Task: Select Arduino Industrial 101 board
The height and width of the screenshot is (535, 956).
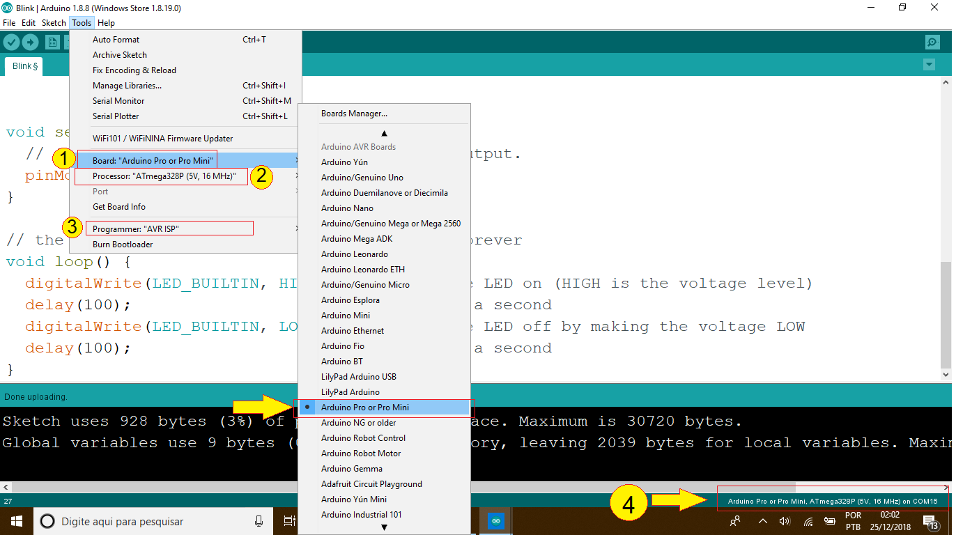Action: tap(384, 515)
